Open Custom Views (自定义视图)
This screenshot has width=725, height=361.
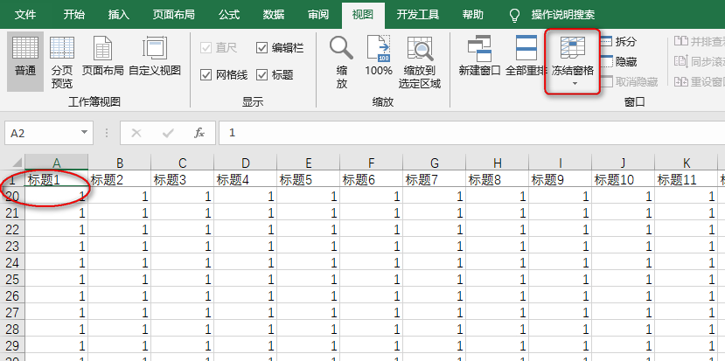click(x=155, y=58)
